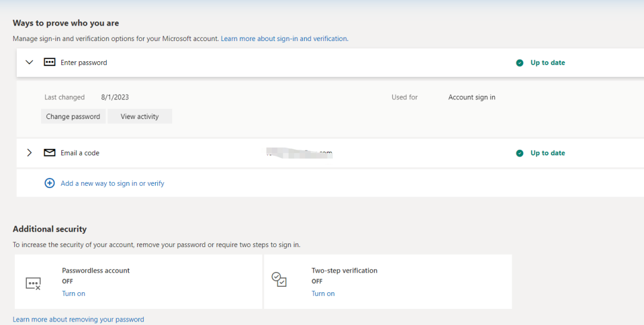Click the plus circle icon to add method
This screenshot has height=325, width=644.
(50, 183)
